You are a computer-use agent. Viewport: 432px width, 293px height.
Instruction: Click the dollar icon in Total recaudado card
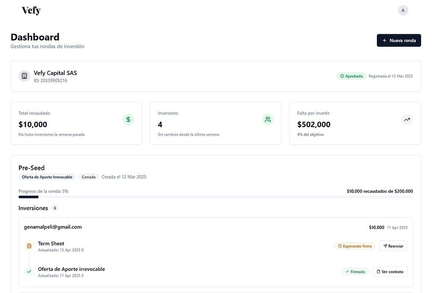(x=128, y=120)
